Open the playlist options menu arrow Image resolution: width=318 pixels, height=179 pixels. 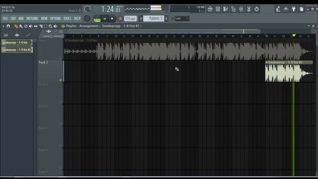click(x=3, y=26)
